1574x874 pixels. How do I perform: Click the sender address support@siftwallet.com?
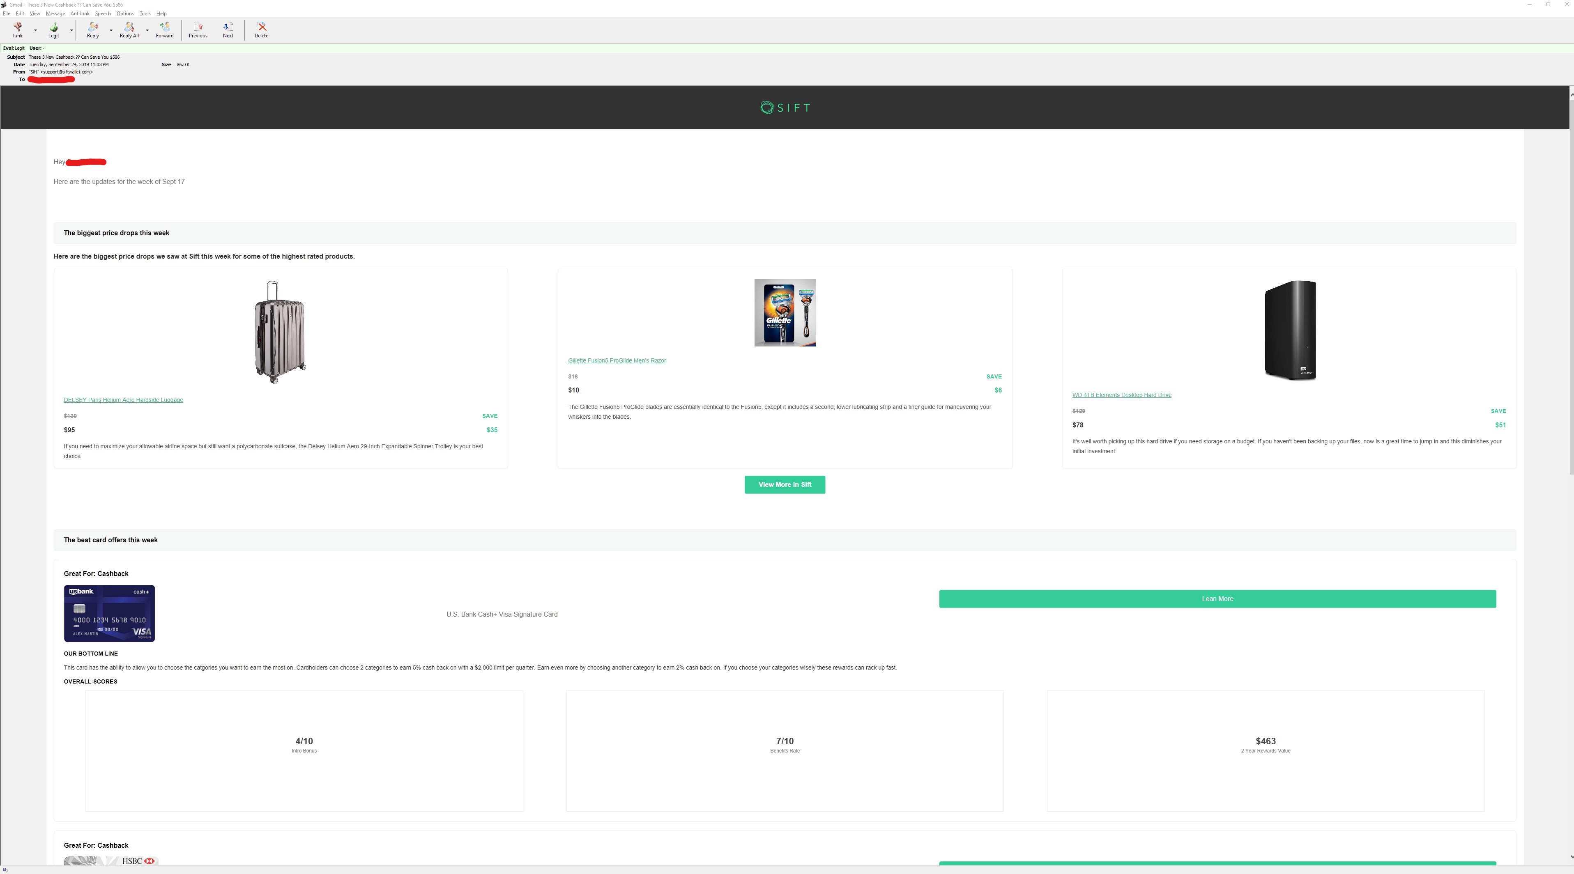coord(67,72)
